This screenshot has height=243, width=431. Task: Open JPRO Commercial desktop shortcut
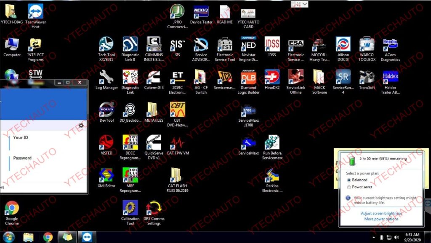coord(177,16)
